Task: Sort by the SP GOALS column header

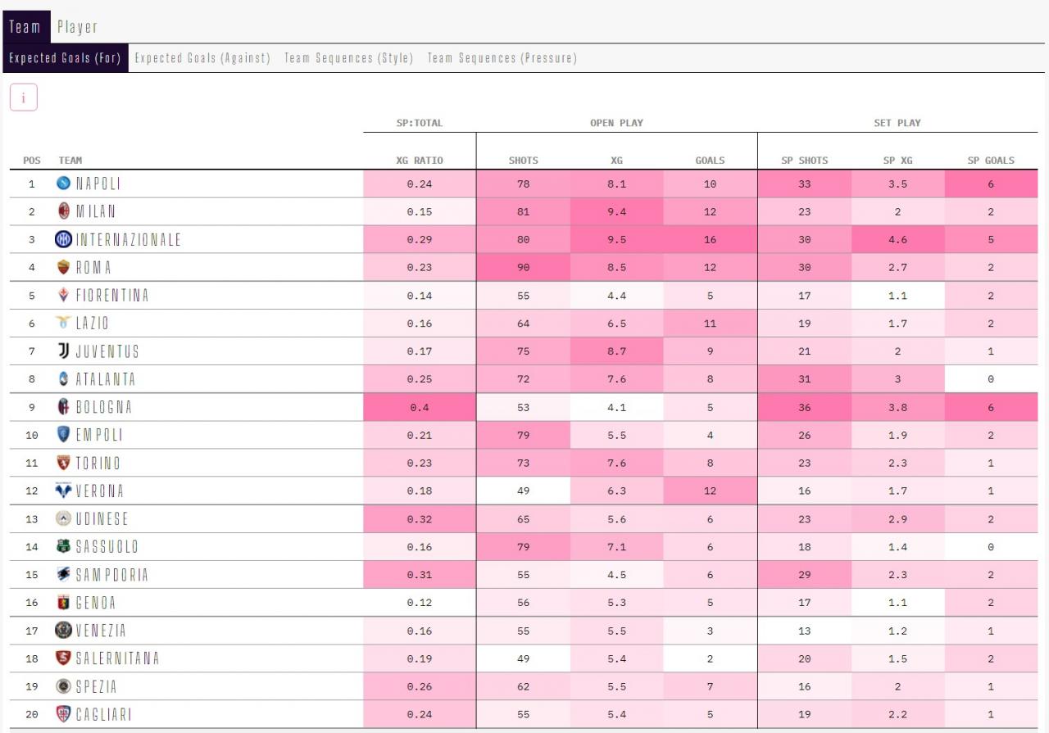Action: (990, 161)
